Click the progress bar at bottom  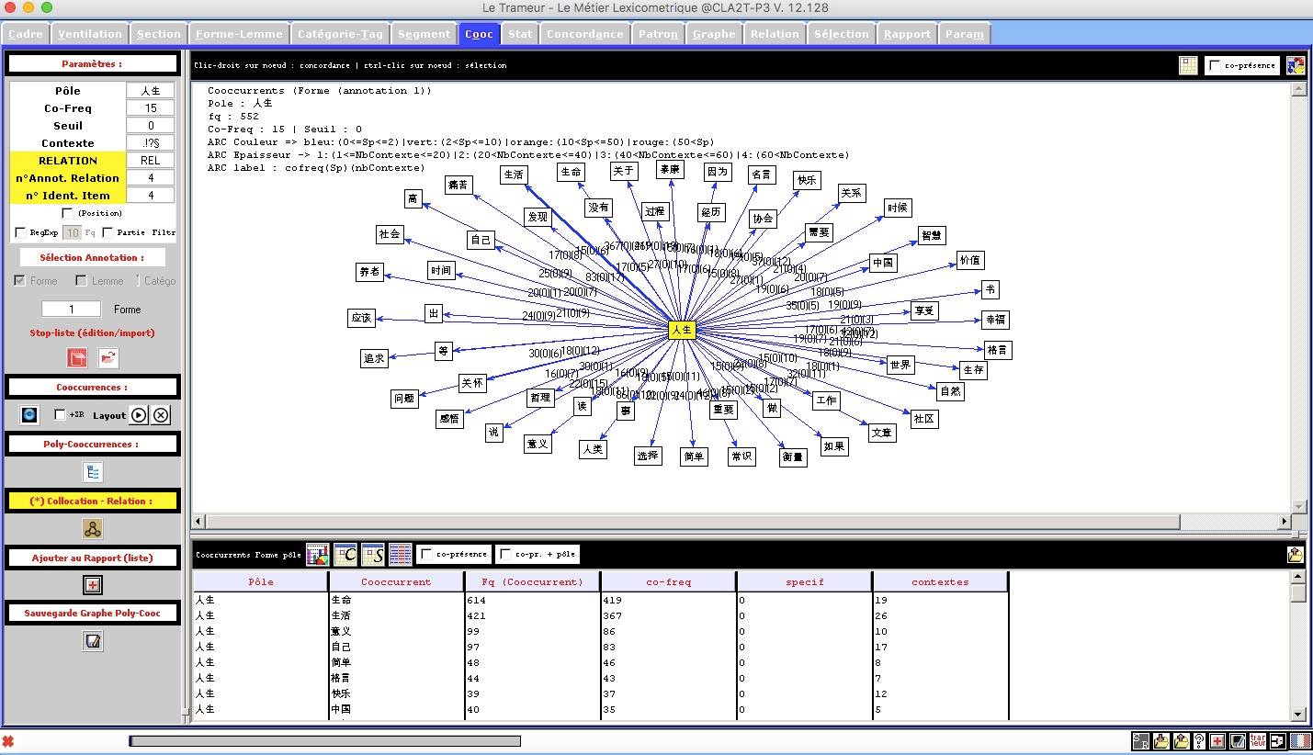point(325,741)
